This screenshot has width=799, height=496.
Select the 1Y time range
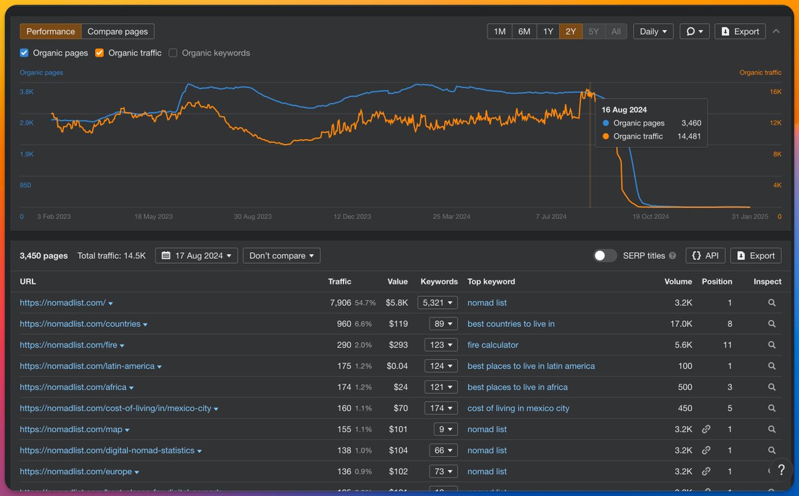[547, 31]
